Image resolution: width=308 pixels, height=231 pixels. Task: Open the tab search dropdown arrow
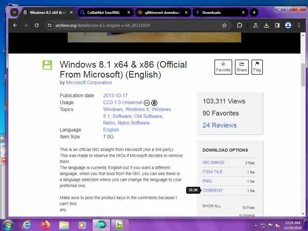pos(14,12)
